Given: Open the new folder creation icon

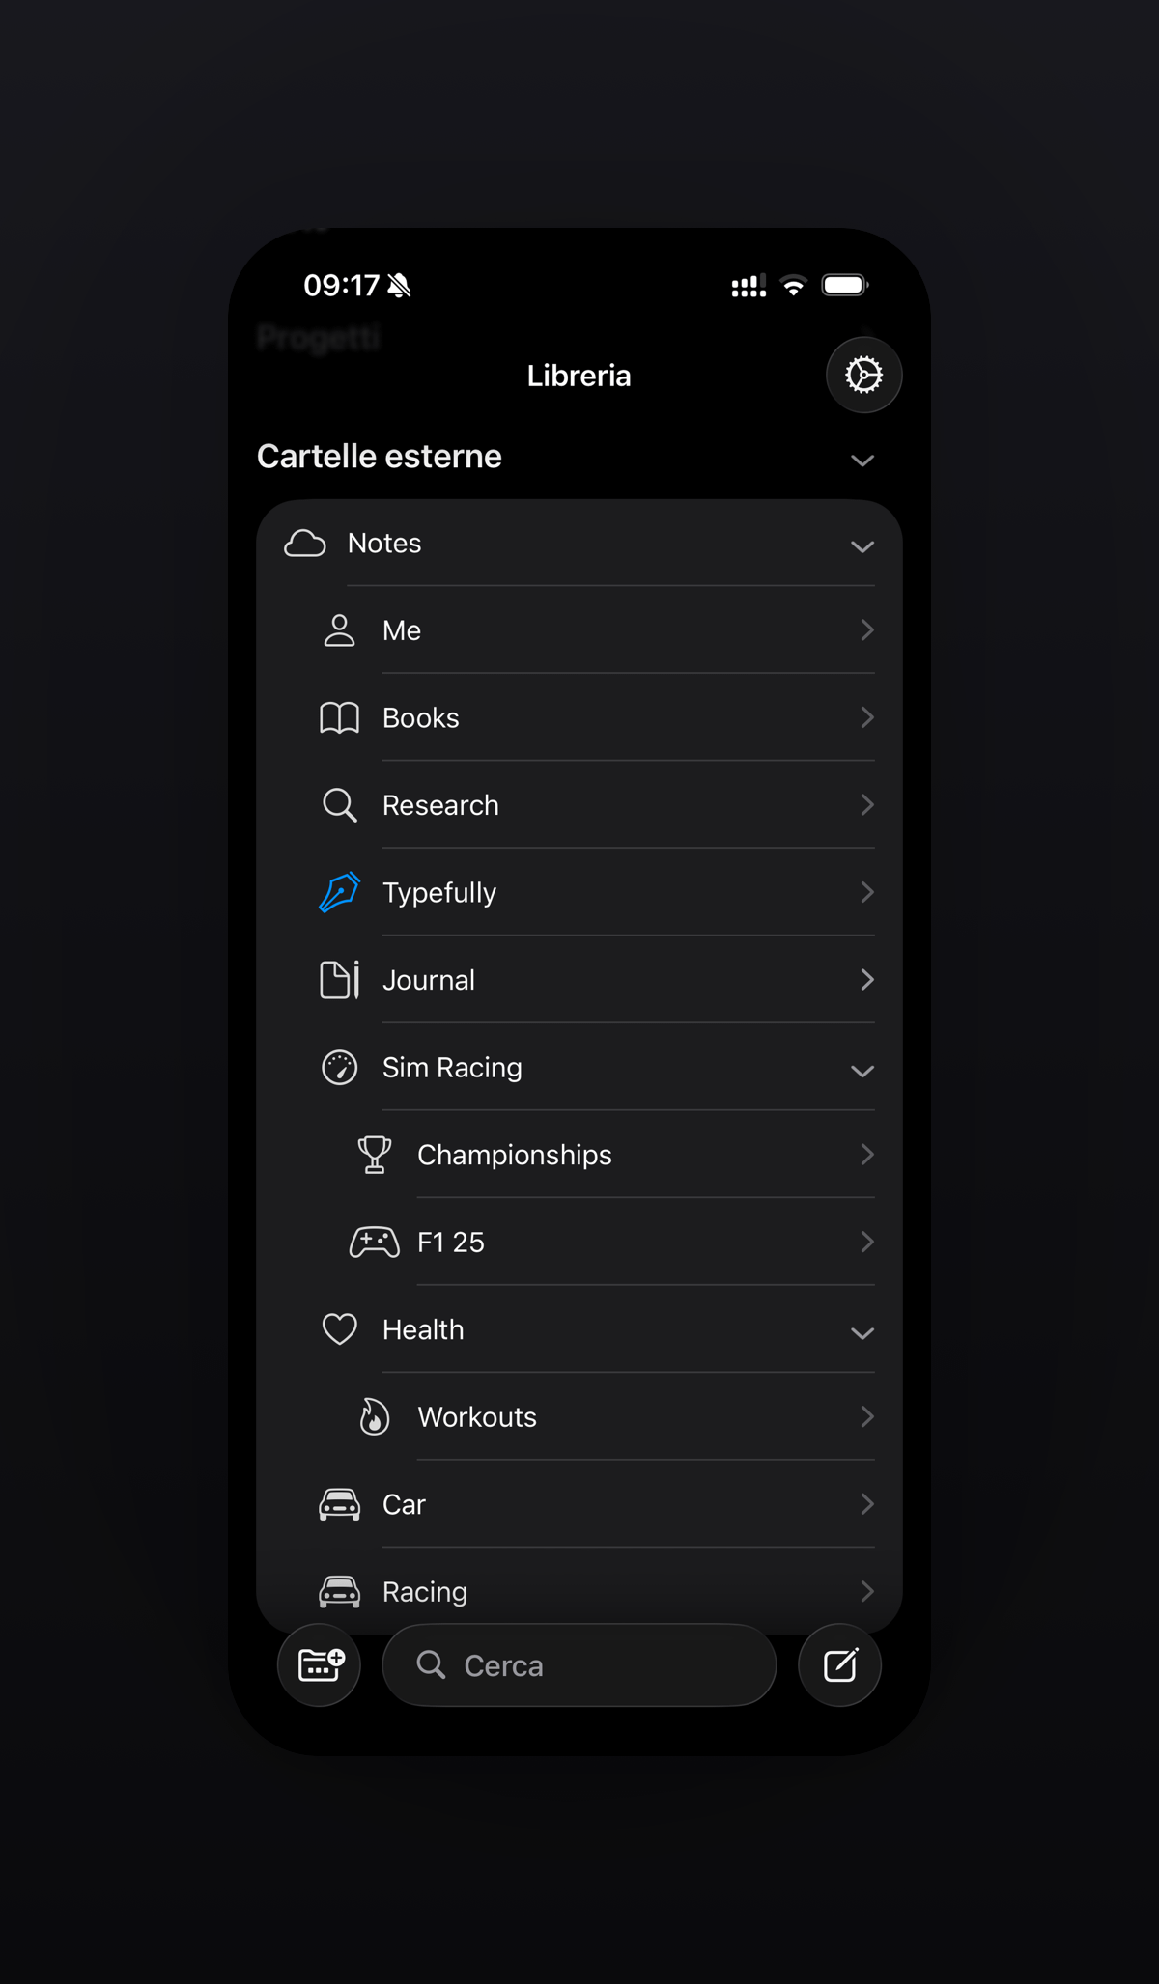Looking at the screenshot, I should click(x=319, y=1664).
